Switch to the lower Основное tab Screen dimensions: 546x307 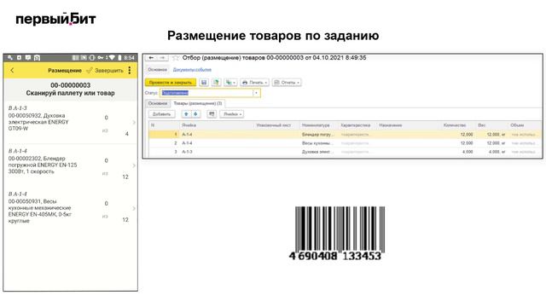click(x=158, y=103)
